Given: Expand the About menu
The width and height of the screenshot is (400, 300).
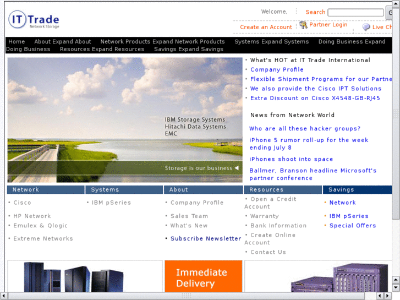Looking at the screenshot, I should [63, 41].
